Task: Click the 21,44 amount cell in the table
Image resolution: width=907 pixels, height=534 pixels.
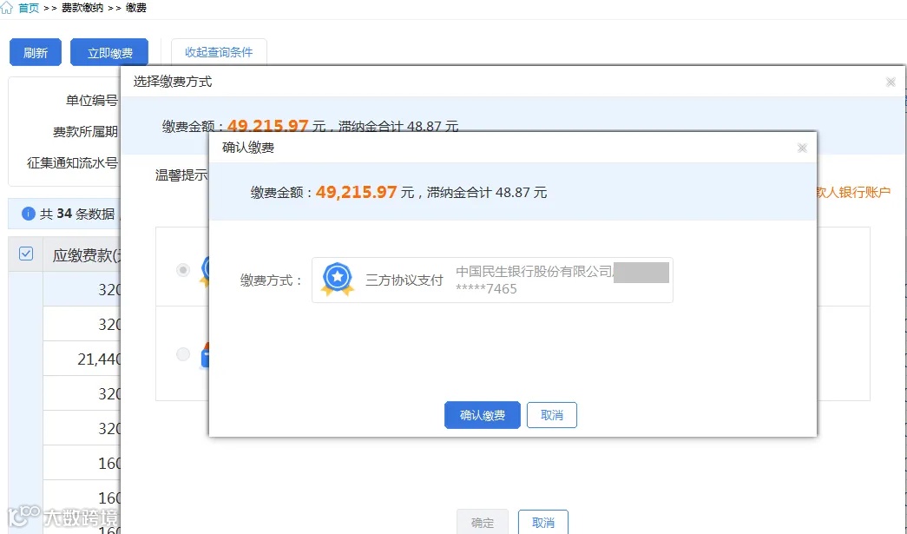Action: pos(82,359)
